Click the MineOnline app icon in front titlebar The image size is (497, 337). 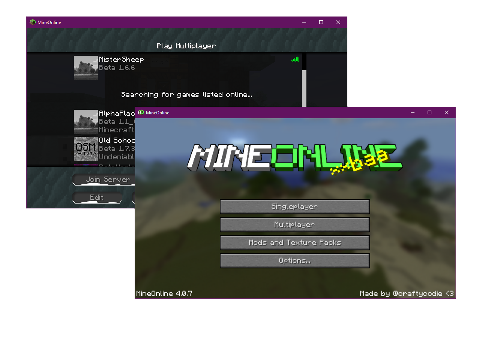[x=141, y=112]
